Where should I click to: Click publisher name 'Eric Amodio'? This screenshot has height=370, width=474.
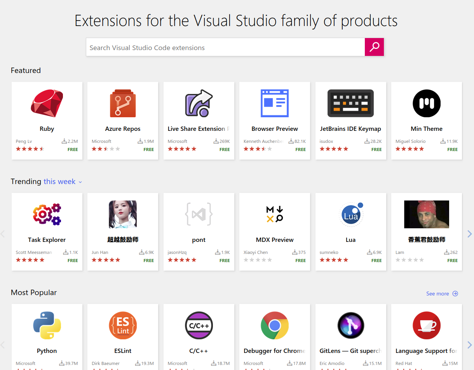332,363
